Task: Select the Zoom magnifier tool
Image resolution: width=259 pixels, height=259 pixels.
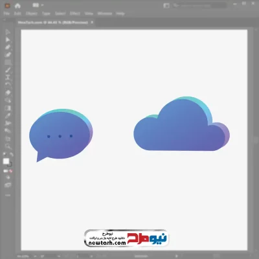Action: tap(8, 146)
